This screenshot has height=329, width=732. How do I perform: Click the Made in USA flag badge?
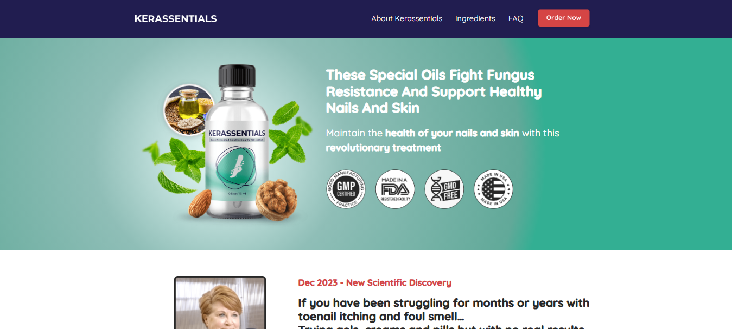[493, 189]
